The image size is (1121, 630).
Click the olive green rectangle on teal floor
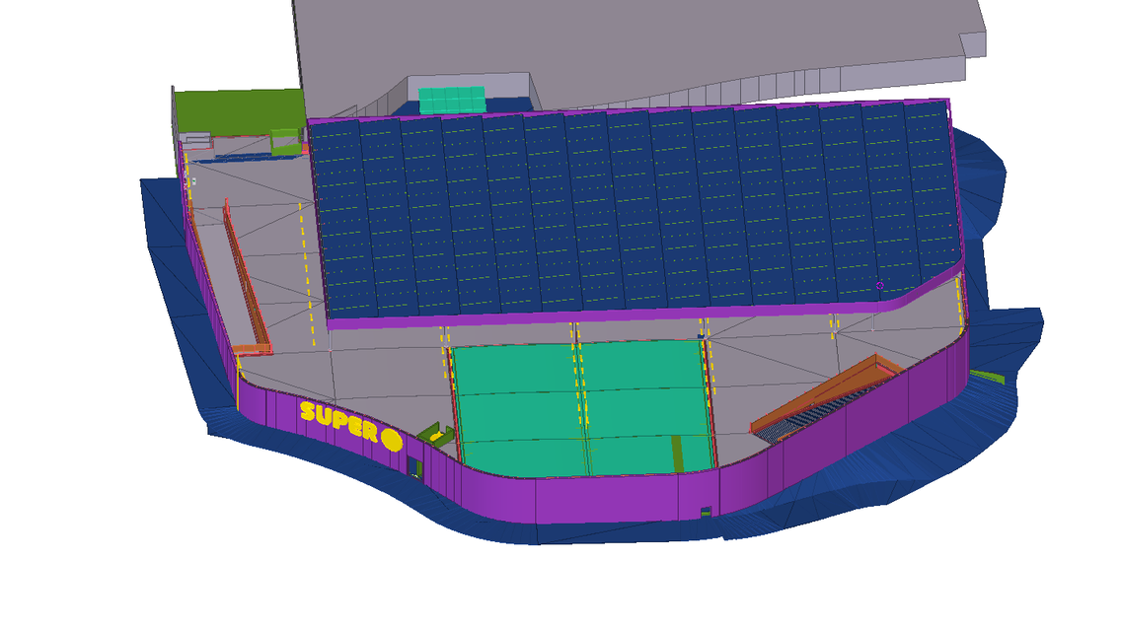[x=677, y=454]
